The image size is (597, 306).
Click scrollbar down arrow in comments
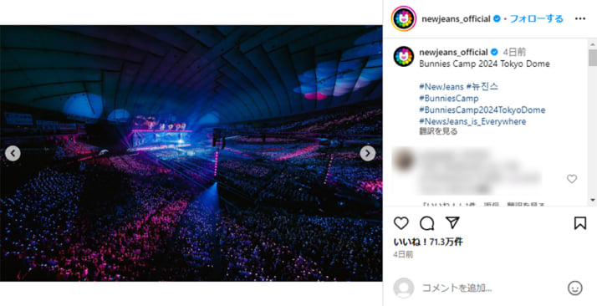click(593, 200)
